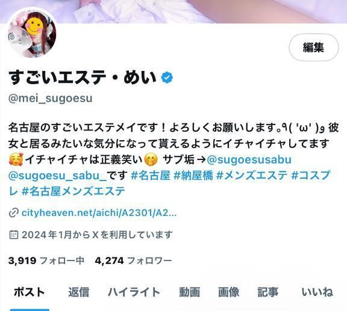This screenshot has width=347, height=311.
Task: View the 3,919 フォロー中 following list
Action: tap(46, 260)
